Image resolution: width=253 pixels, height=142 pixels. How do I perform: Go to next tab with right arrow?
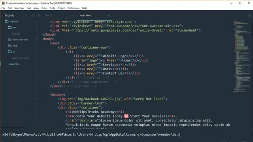(39, 15)
